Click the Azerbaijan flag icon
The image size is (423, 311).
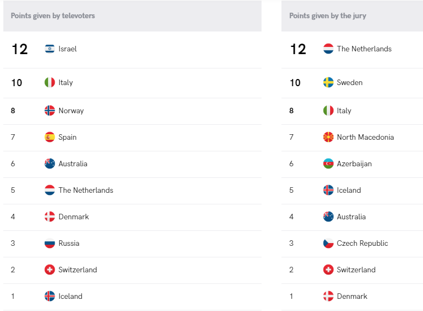pos(328,164)
